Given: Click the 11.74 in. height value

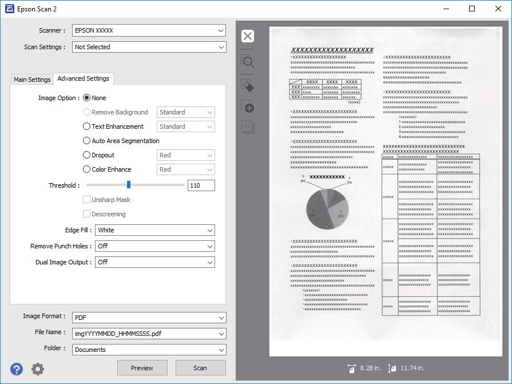Looking at the screenshot, I should (412, 368).
